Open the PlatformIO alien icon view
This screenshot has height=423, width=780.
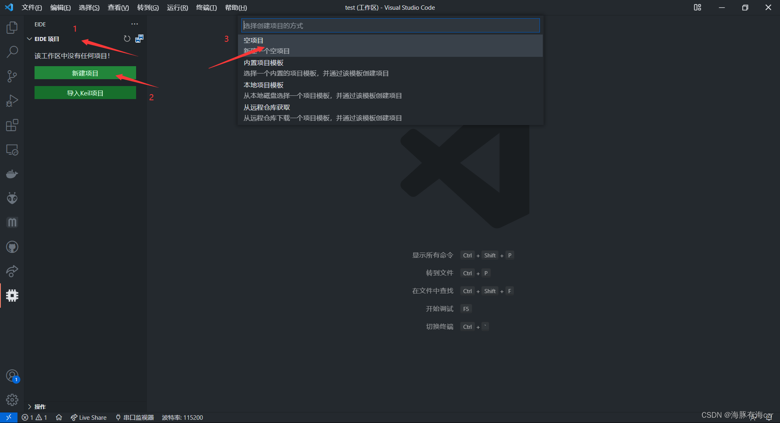click(x=12, y=198)
